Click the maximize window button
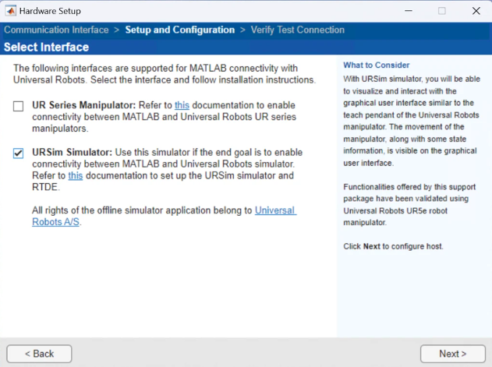Image resolution: width=492 pixels, height=367 pixels. pos(442,11)
